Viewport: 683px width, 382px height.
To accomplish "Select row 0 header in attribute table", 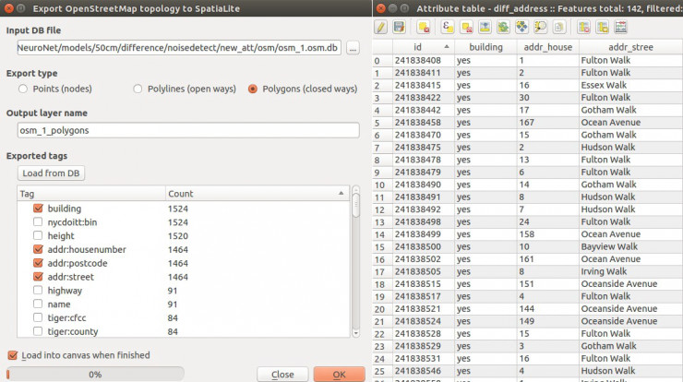I will click(x=382, y=61).
